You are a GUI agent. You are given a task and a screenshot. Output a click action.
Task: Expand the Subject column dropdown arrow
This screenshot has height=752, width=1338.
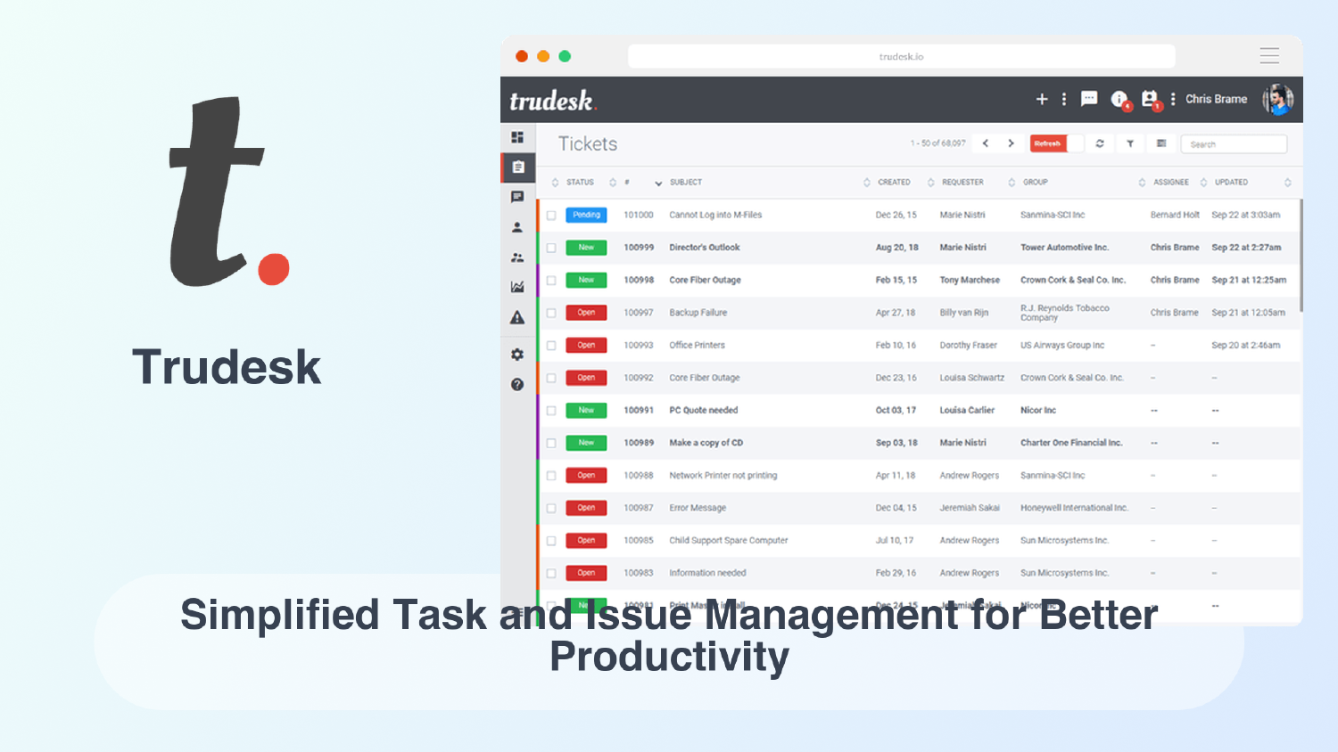[x=659, y=183]
